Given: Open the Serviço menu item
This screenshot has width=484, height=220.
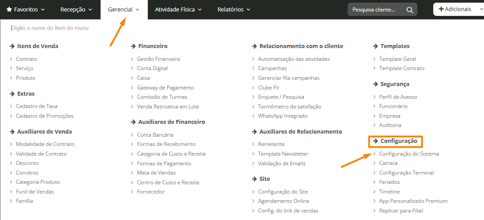Looking at the screenshot, I should pos(25,68).
